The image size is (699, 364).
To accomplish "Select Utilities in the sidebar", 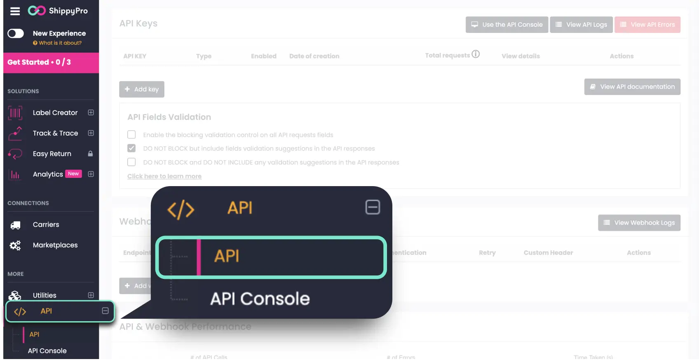I will click(45, 295).
